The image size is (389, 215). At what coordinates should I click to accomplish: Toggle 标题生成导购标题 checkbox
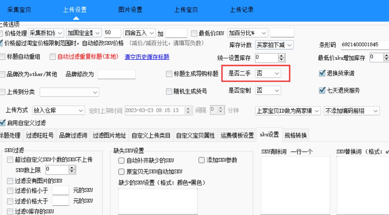coord(169,74)
